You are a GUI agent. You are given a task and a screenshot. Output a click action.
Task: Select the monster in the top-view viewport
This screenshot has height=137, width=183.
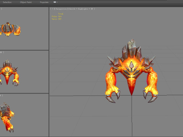point(10,29)
